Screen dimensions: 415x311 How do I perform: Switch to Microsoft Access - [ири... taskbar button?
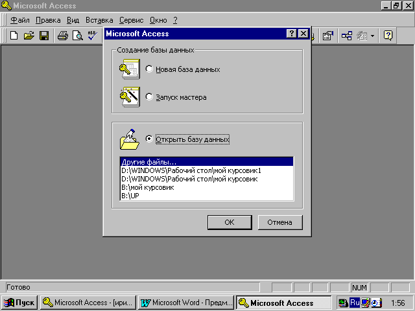tap(88, 303)
